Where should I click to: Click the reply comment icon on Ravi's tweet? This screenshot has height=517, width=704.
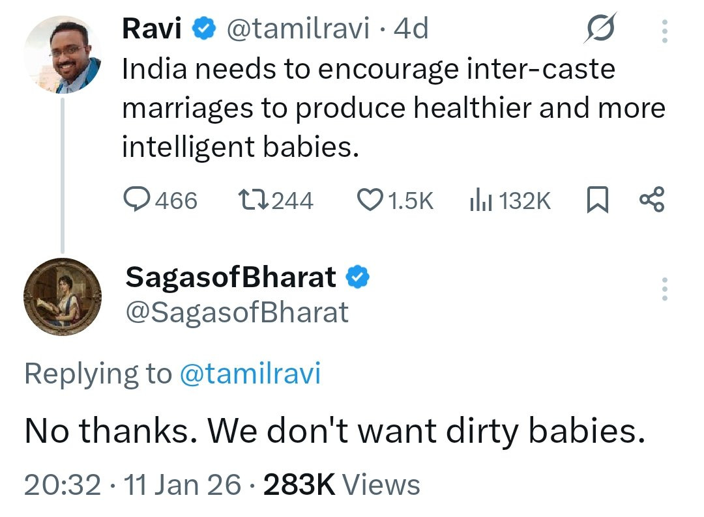[x=136, y=201]
